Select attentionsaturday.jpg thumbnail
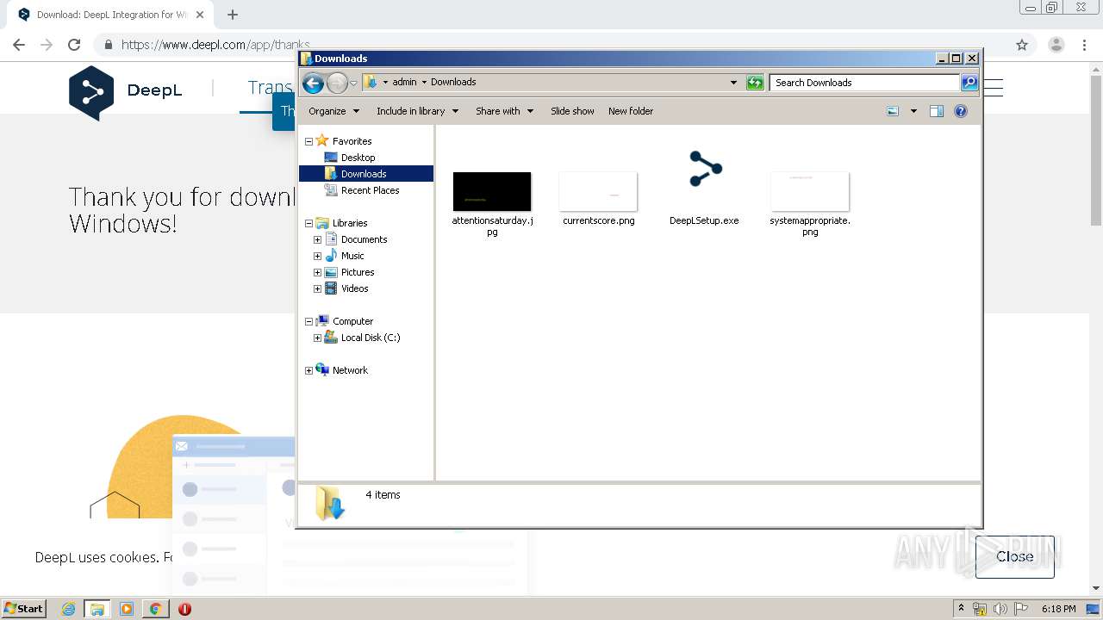Image resolution: width=1103 pixels, height=620 pixels. 492,191
